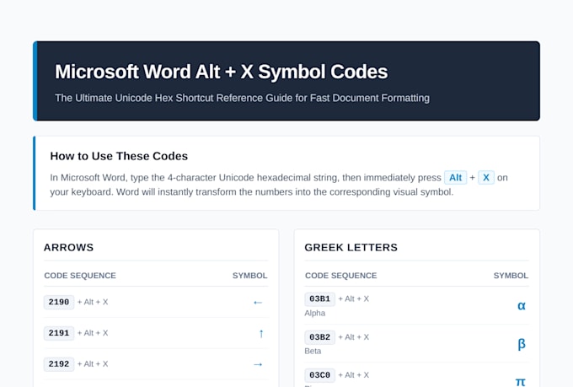This screenshot has height=387, width=573.
Task: Click the right arrow symbol for code 2192
Action: point(258,364)
